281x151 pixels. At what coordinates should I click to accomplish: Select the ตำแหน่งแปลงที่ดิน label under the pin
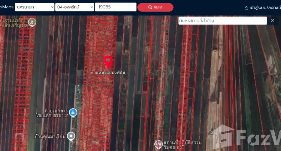(x=108, y=72)
